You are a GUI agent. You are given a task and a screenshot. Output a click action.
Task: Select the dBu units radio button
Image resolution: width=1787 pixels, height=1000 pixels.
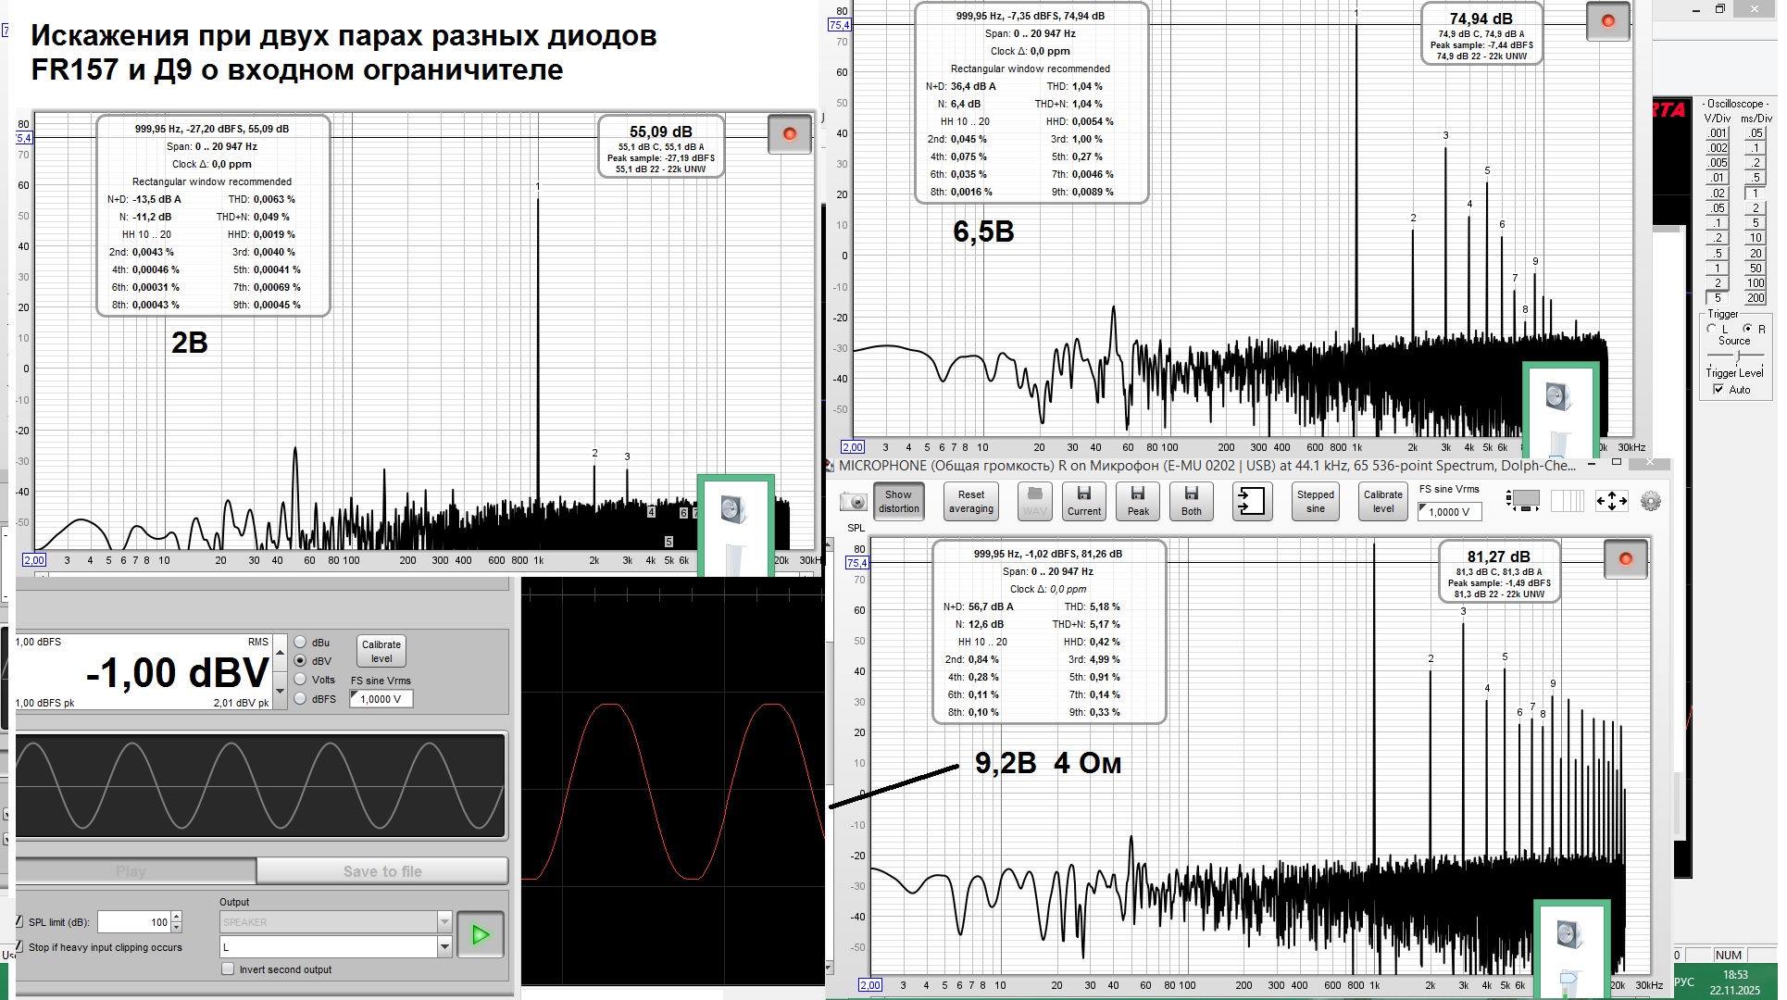point(300,643)
